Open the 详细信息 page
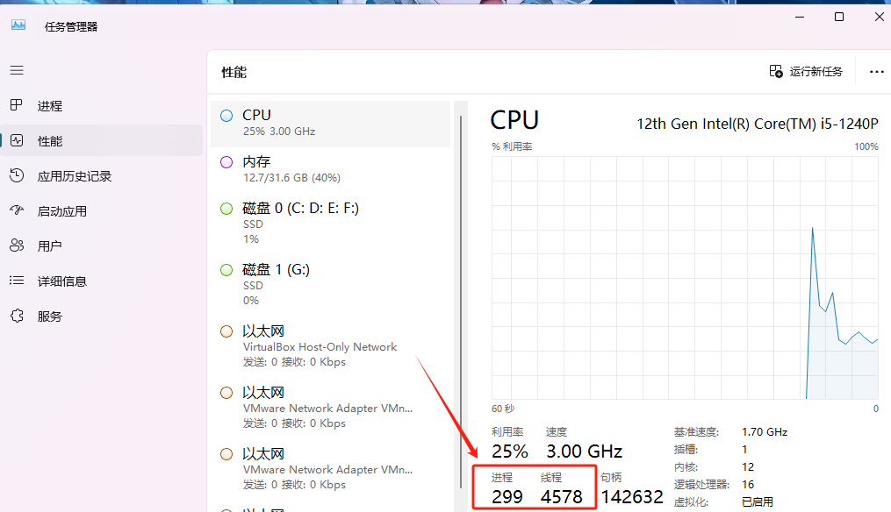Screen dimensions: 891x512 click(101, 281)
